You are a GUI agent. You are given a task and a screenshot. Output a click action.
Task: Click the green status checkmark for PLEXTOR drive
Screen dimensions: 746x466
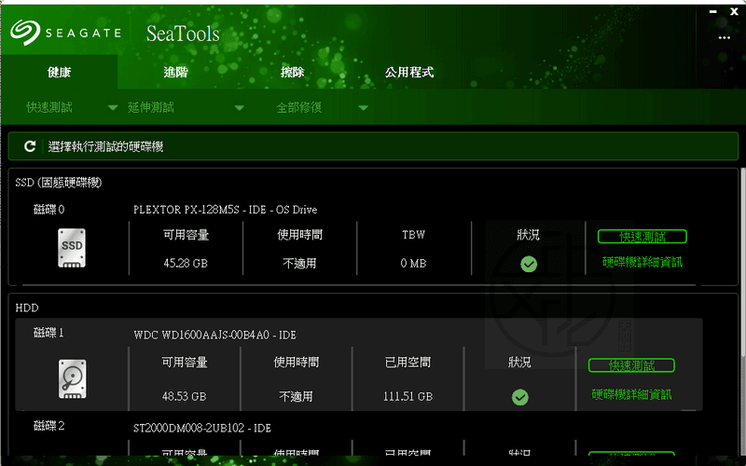pyautogui.click(x=529, y=264)
